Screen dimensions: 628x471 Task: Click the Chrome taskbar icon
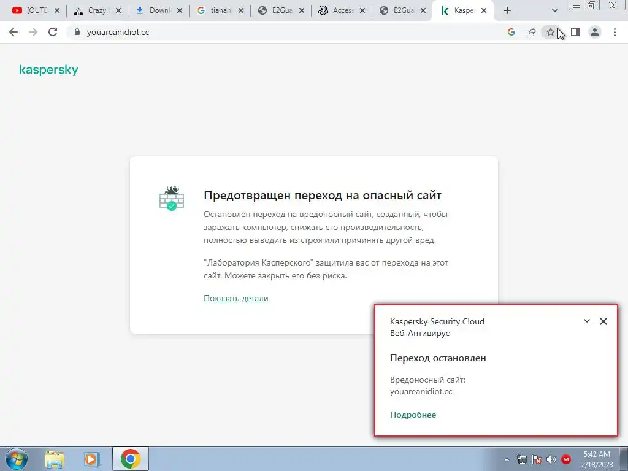tap(130, 459)
